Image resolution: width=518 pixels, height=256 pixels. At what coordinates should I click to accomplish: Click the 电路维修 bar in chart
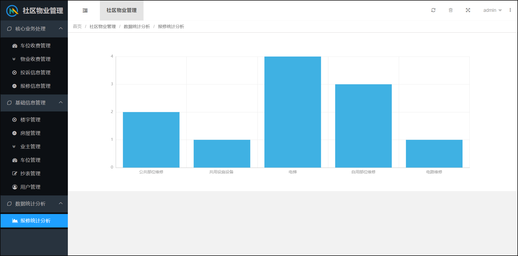point(434,154)
